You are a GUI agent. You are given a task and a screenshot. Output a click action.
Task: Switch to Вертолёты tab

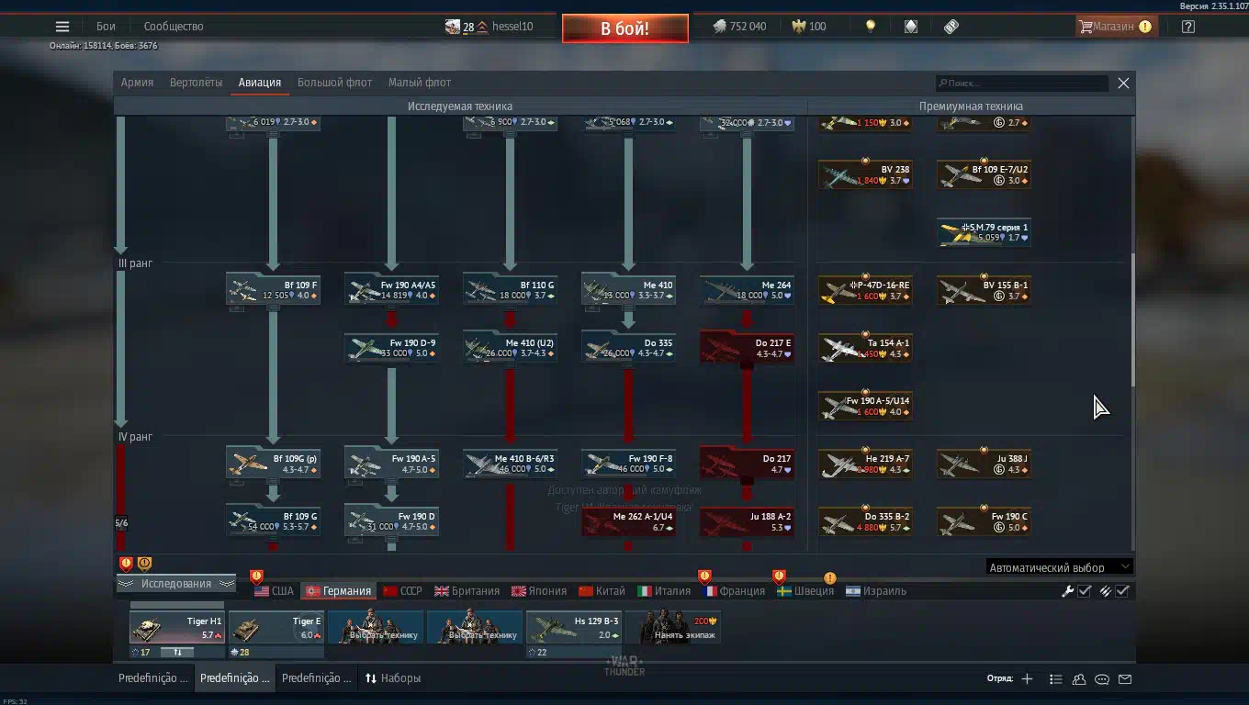[x=196, y=83]
